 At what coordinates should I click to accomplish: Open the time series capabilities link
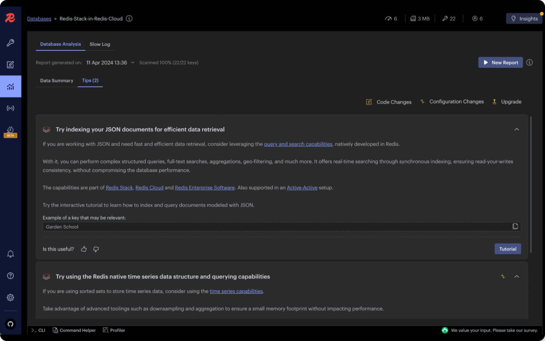(x=236, y=291)
